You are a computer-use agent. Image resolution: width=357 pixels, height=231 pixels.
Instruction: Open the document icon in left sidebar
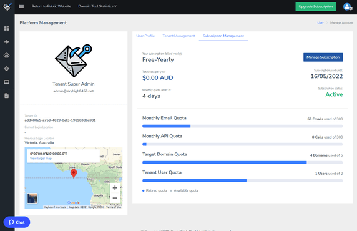tap(7, 96)
